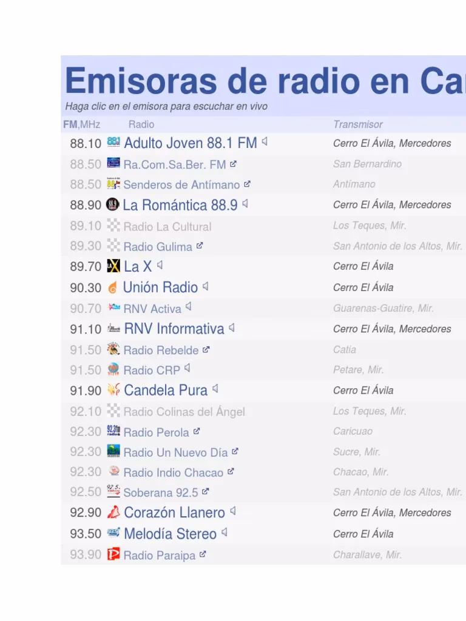The height and width of the screenshot is (621, 466).
Task: Open the Radio Indio Chacao link
Action: pos(173,472)
